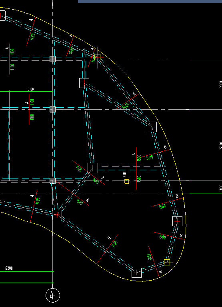The height and width of the screenshot is (307, 222).
Task: Click the 900 dimension between the right green extension lines
Action: [221, 187]
